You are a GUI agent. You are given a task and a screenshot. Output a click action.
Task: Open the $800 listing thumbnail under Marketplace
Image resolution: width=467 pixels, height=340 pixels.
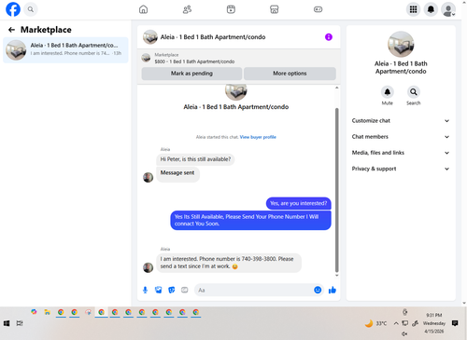point(146,58)
